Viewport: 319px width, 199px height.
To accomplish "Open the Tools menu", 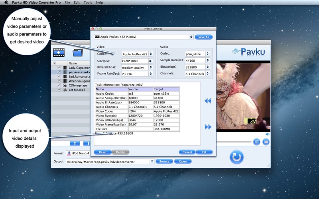I will point(88,2).
